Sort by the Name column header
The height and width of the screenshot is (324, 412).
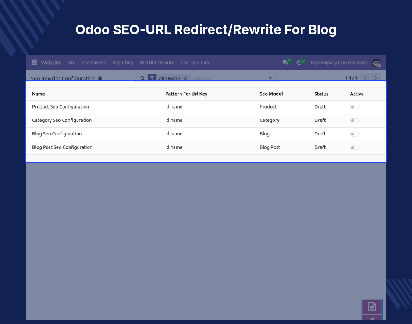click(x=38, y=94)
